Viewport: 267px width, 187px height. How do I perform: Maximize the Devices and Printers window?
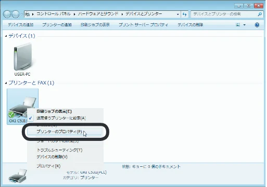click(x=249, y=6)
